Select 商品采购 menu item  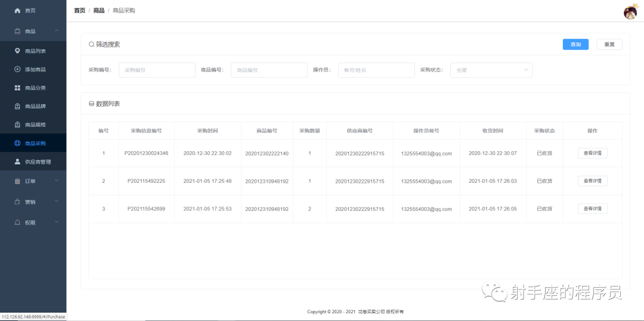(33, 143)
